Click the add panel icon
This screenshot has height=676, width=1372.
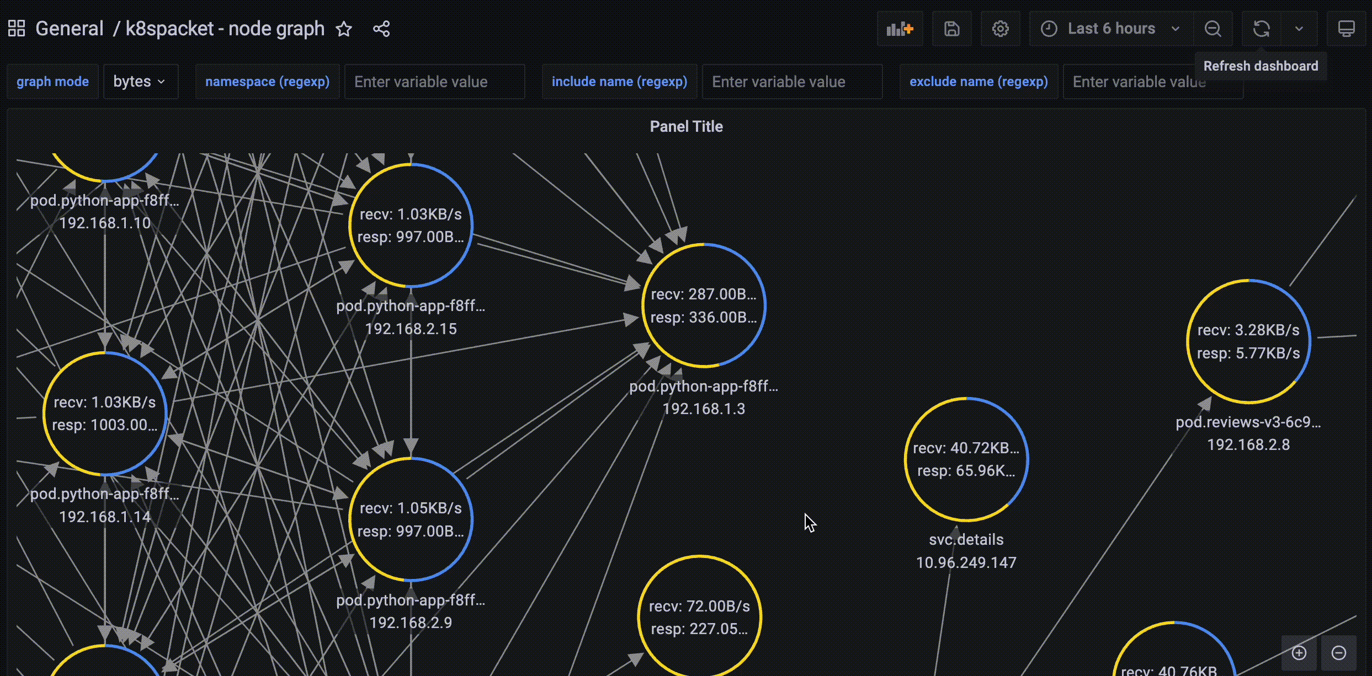point(900,29)
